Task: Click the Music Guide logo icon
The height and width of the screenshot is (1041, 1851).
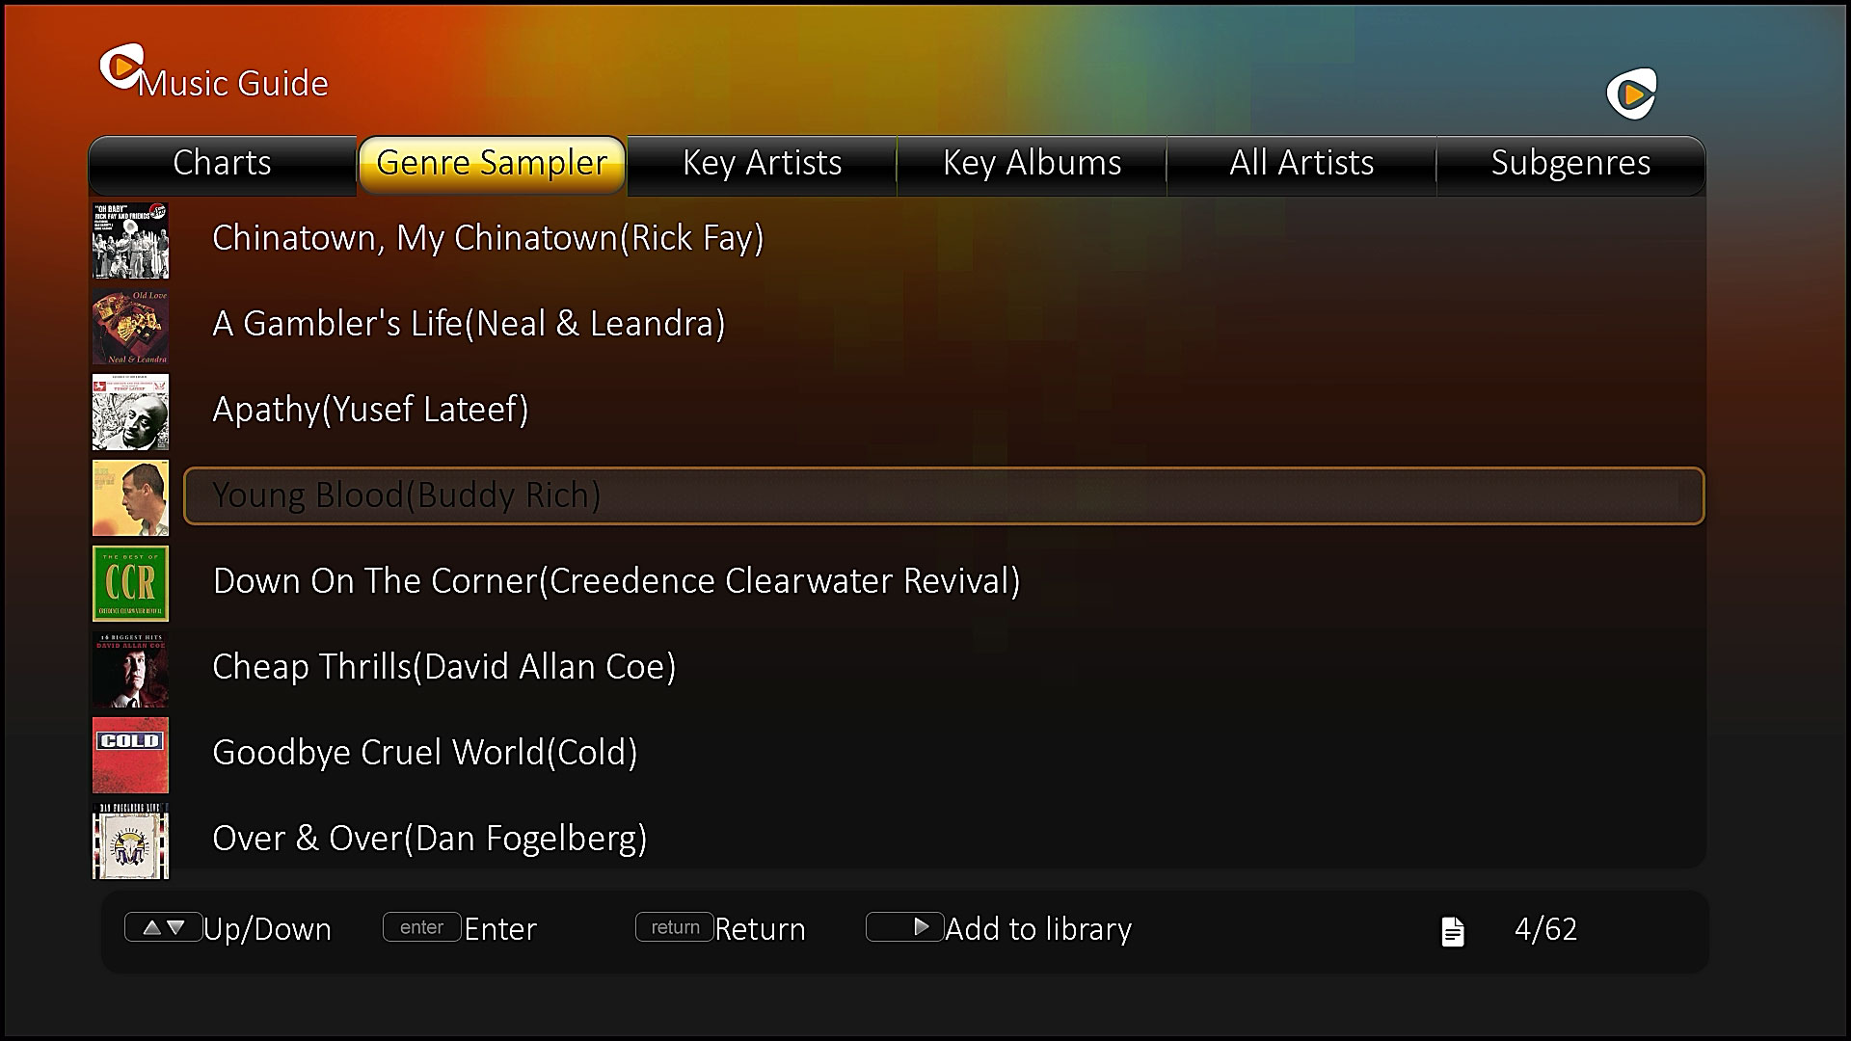Action: click(x=121, y=68)
